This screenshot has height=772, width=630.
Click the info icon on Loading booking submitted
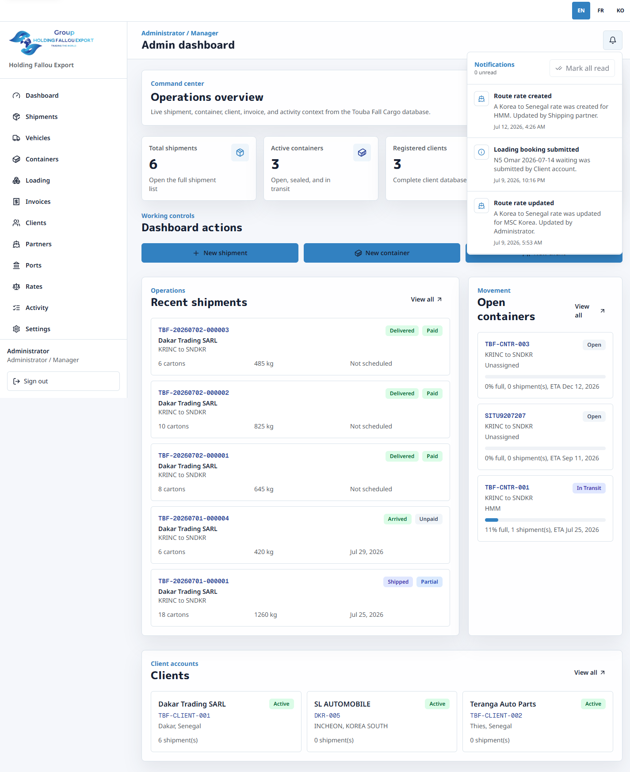point(481,152)
